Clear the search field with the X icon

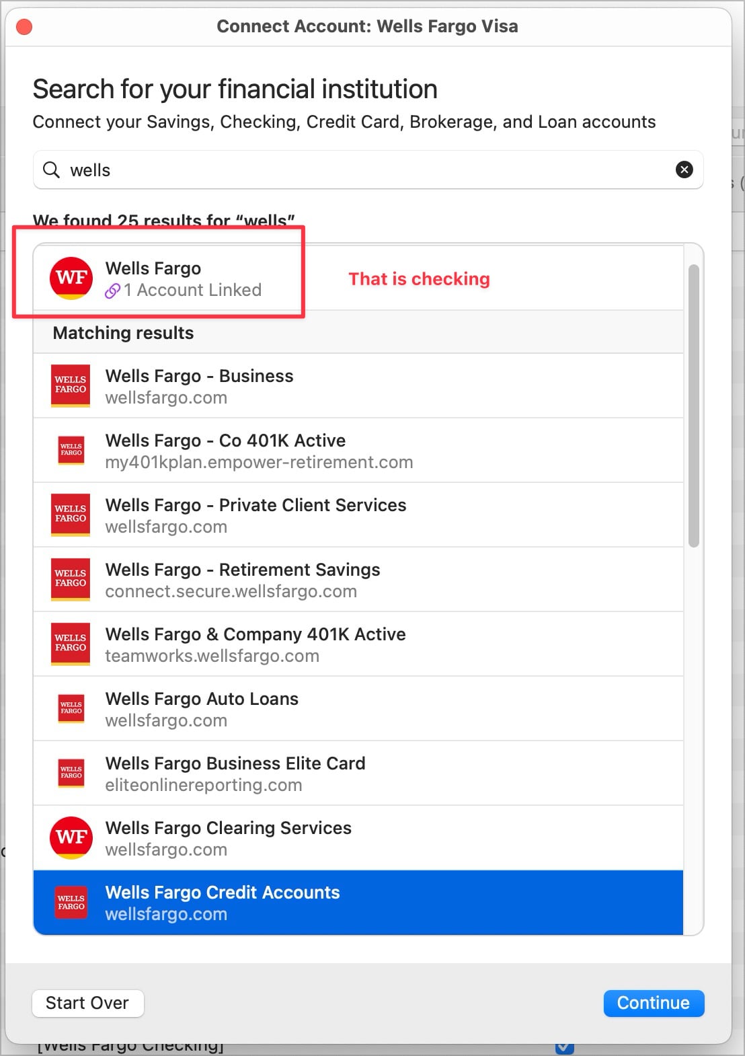684,169
